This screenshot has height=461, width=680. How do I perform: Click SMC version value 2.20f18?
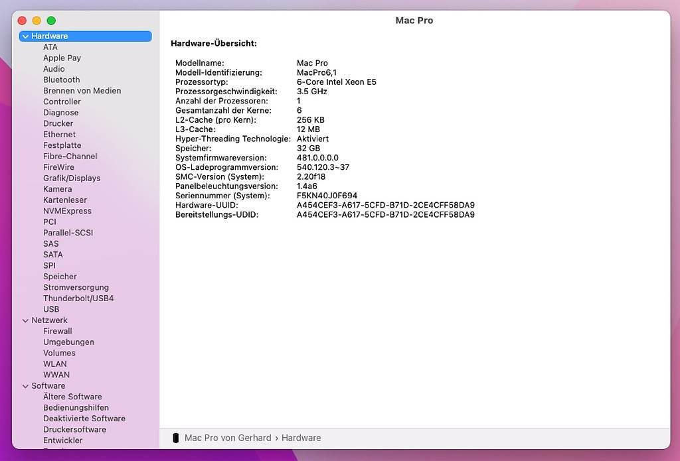(311, 177)
